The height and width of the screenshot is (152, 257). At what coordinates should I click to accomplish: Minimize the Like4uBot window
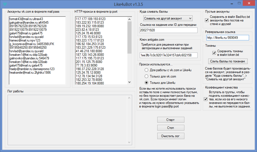pyautogui.click(x=232, y=3)
